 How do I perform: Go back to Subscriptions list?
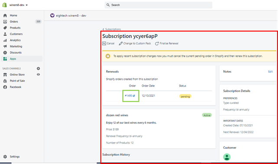[x=113, y=29]
